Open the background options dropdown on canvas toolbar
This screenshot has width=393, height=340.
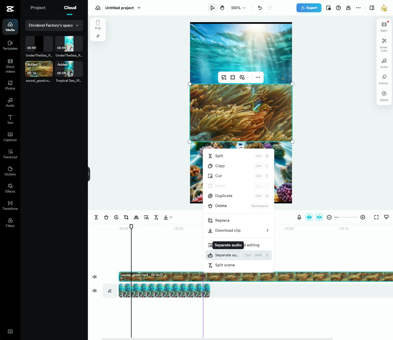pyautogui.click(x=244, y=77)
